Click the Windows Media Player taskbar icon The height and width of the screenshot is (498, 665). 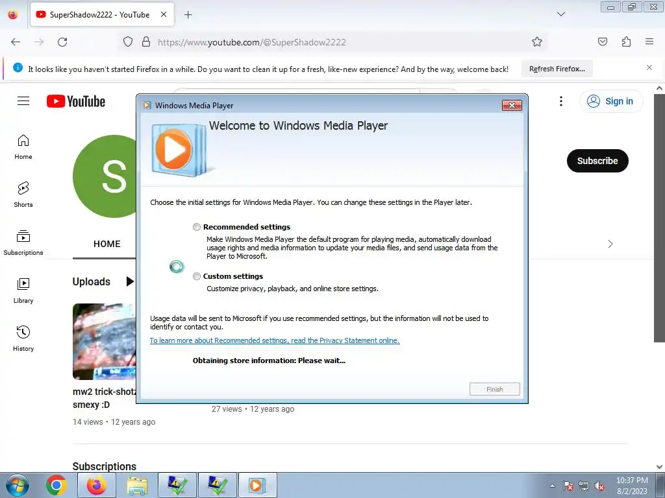pyautogui.click(x=257, y=485)
